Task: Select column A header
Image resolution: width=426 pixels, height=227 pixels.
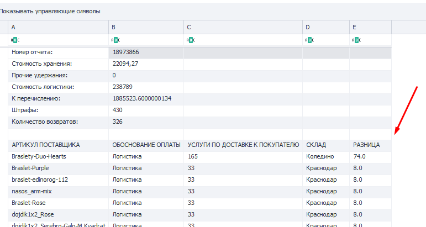Action: (59, 27)
